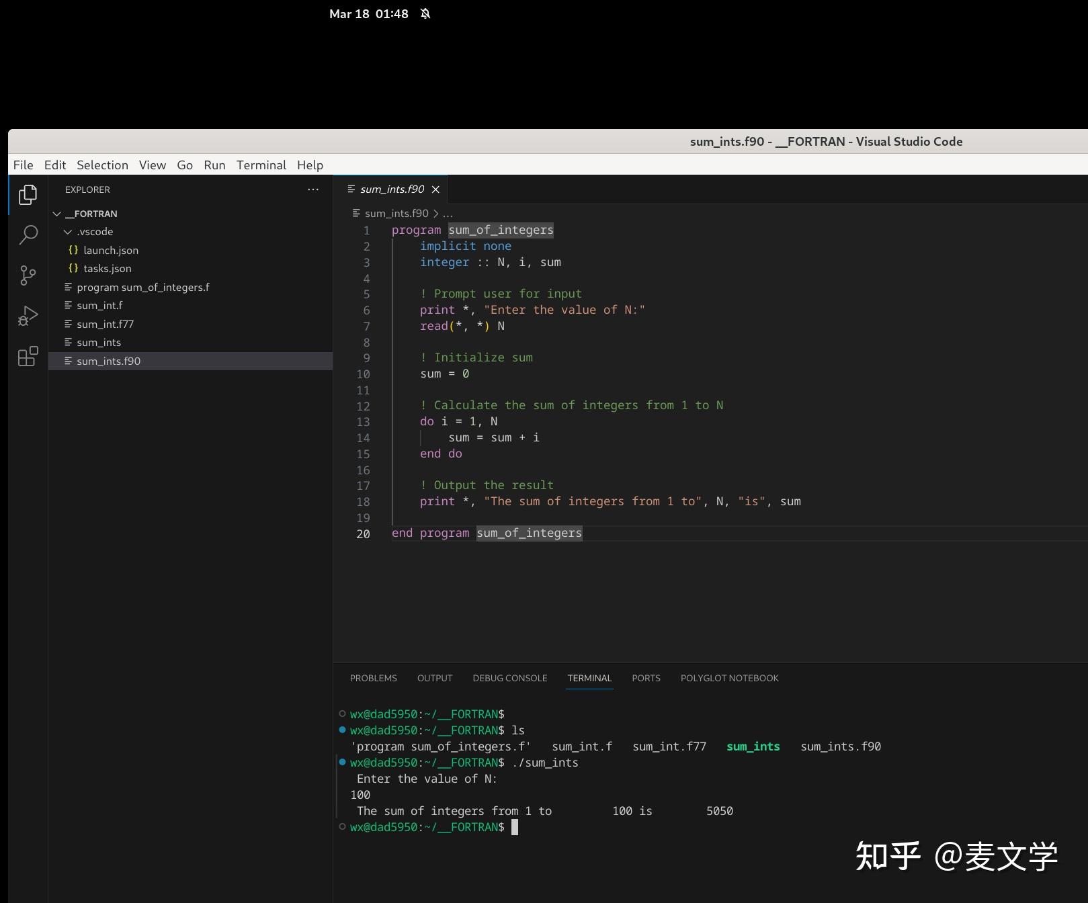Open the Terminal menu
The image size is (1088, 903).
coord(261,165)
